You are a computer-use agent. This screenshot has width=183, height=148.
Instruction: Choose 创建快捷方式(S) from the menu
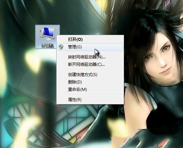(x=90, y=75)
